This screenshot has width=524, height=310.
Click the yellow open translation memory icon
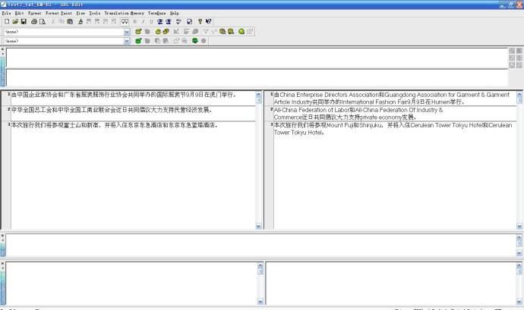click(x=138, y=31)
